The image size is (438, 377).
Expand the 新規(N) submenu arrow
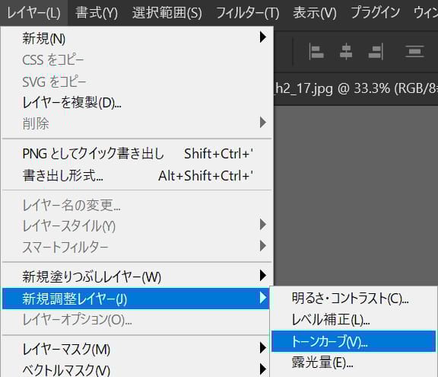pos(263,37)
